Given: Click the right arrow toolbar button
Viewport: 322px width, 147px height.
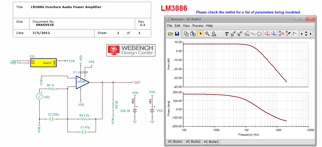Looking at the screenshot, I should point(311,34).
